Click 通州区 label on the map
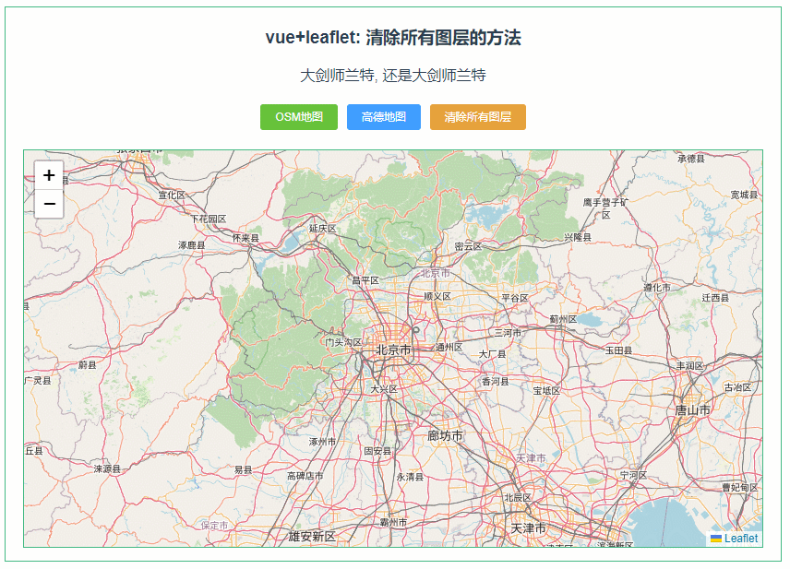The height and width of the screenshot is (569, 790). [449, 348]
